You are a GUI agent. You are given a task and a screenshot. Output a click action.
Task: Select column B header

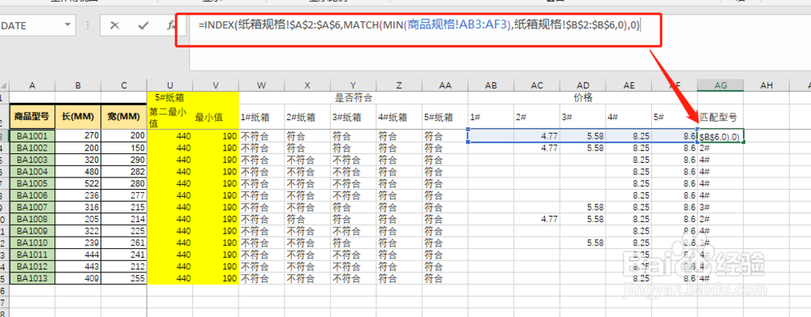78,86
